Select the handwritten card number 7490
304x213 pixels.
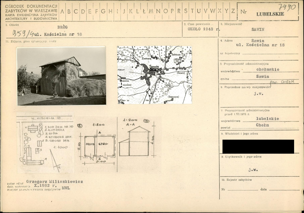287,7
